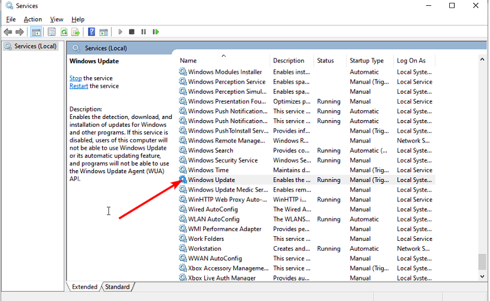490x301 pixels.
Task: Click Network S... log on for Windows Remote Manage...
Action: coord(413,141)
